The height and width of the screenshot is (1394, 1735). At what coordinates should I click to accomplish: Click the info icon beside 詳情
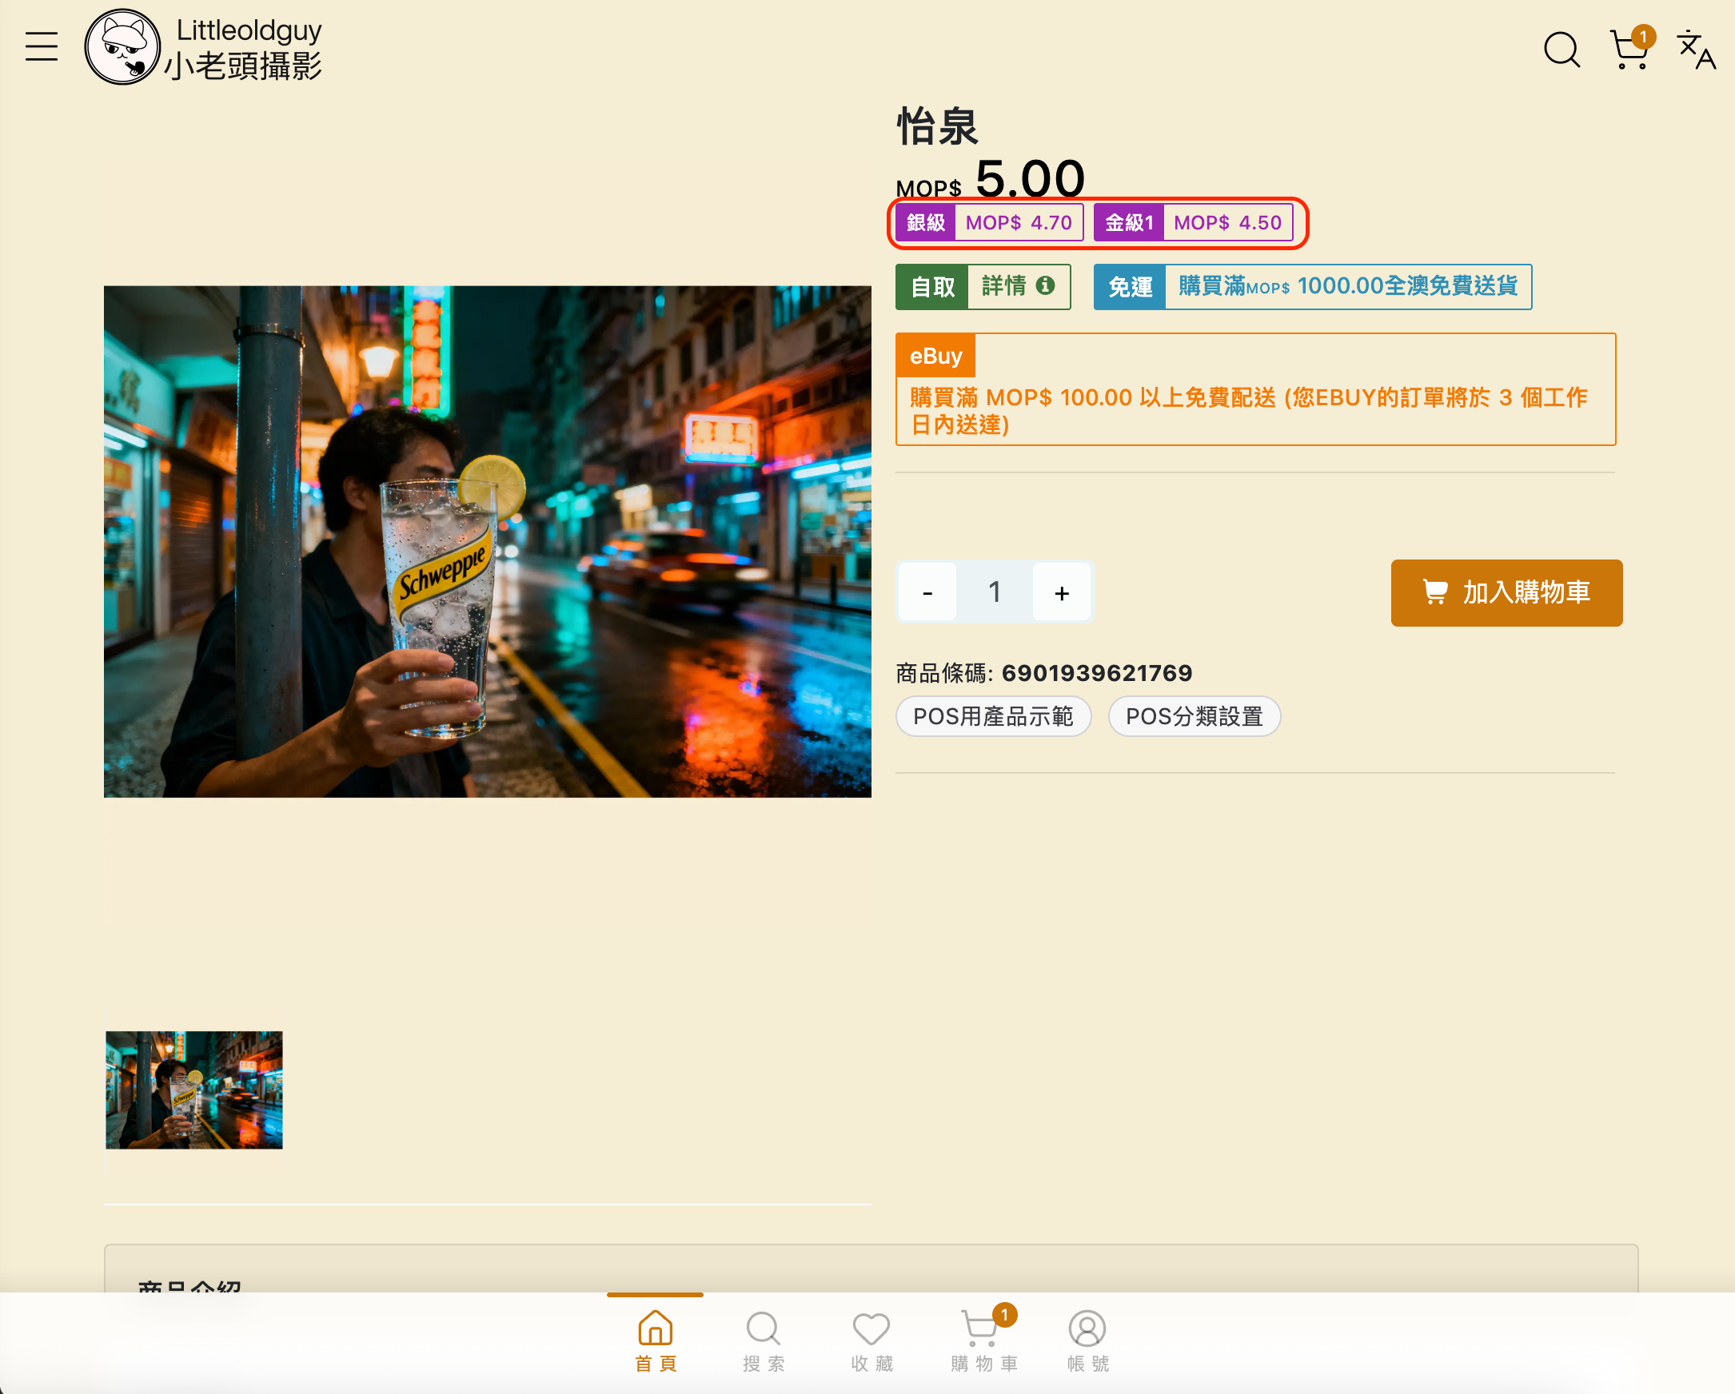(1044, 285)
